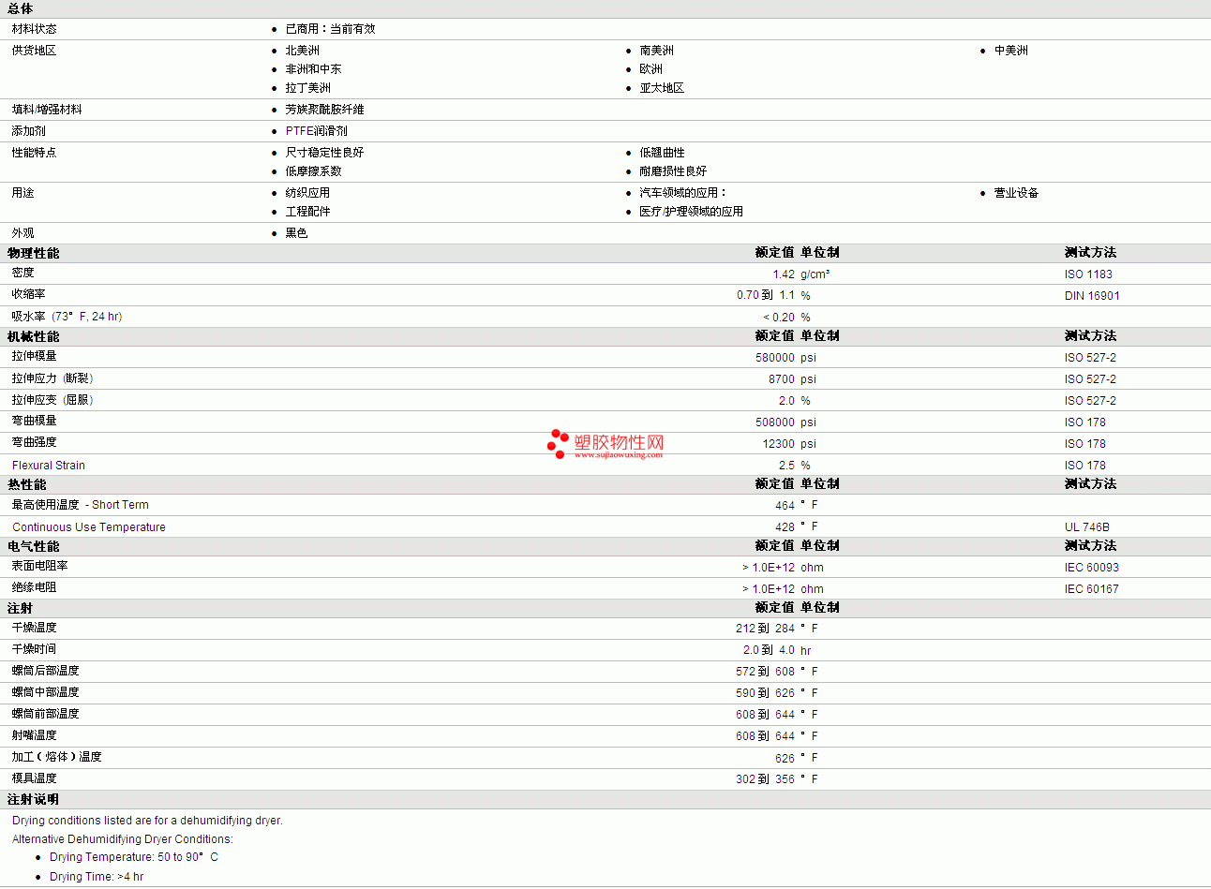The width and height of the screenshot is (1211, 889).
Task: Select the Drying Time: >4 hr bullet
Action: point(97,877)
